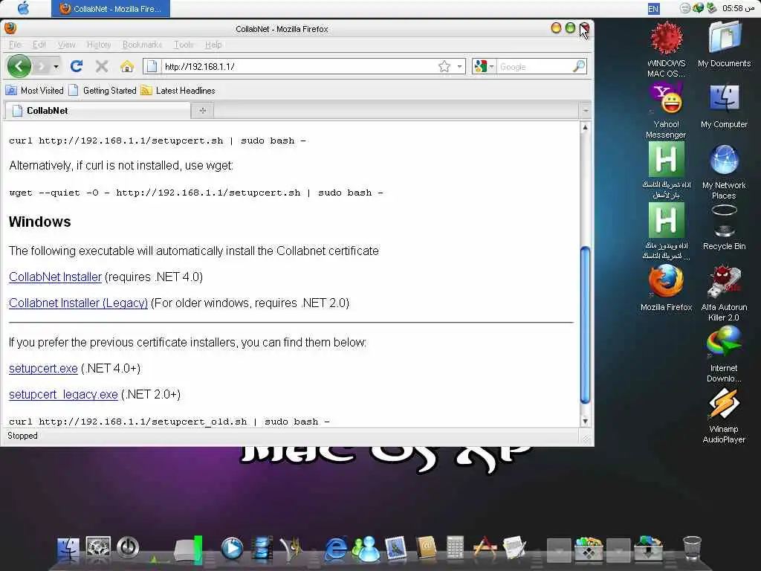This screenshot has width=761, height=571.
Task: Open the Help menu
Action: pyautogui.click(x=213, y=45)
